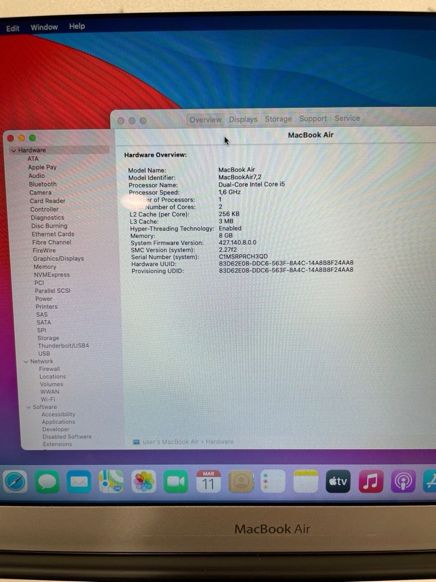Open Maps from the Dock
This screenshot has width=436, height=582.
(111, 482)
